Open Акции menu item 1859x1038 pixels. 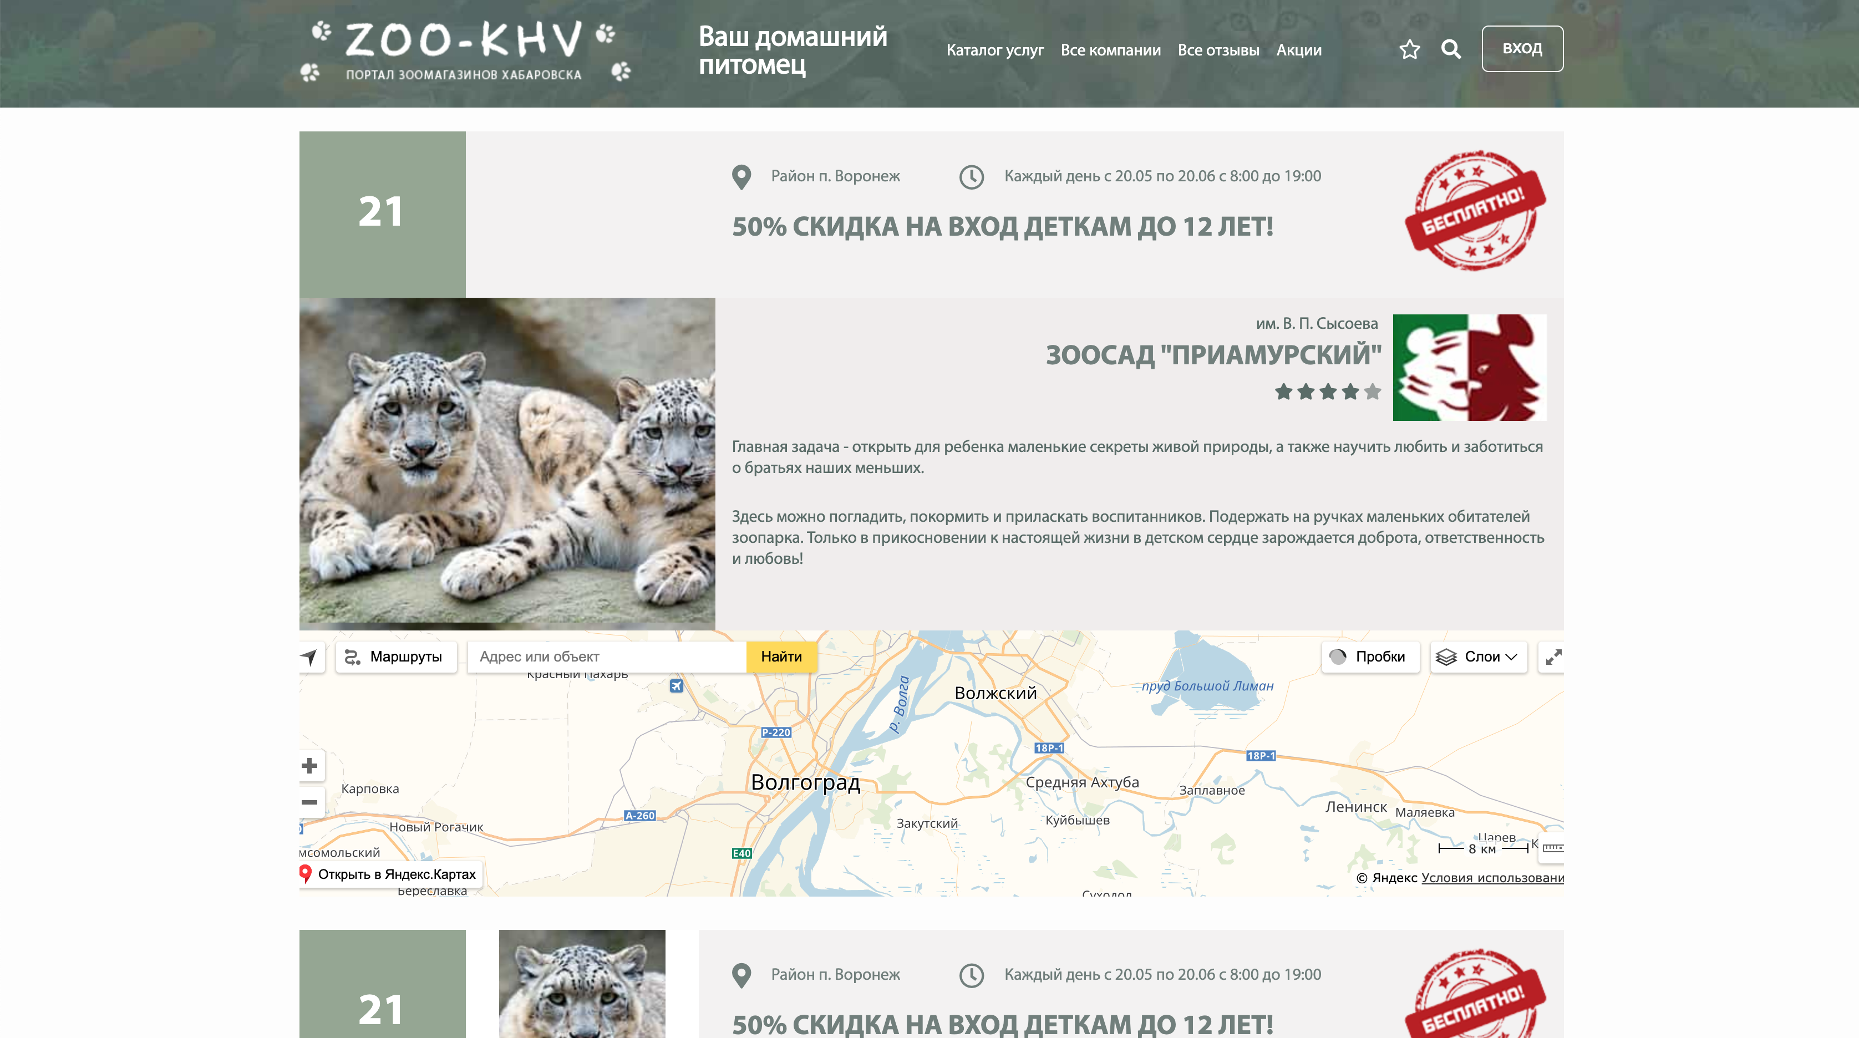(1298, 50)
